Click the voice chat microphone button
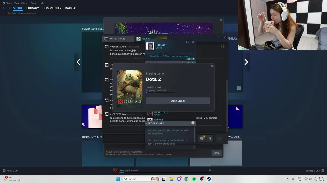The height and width of the screenshot is (183, 327). pyautogui.click(x=219, y=139)
